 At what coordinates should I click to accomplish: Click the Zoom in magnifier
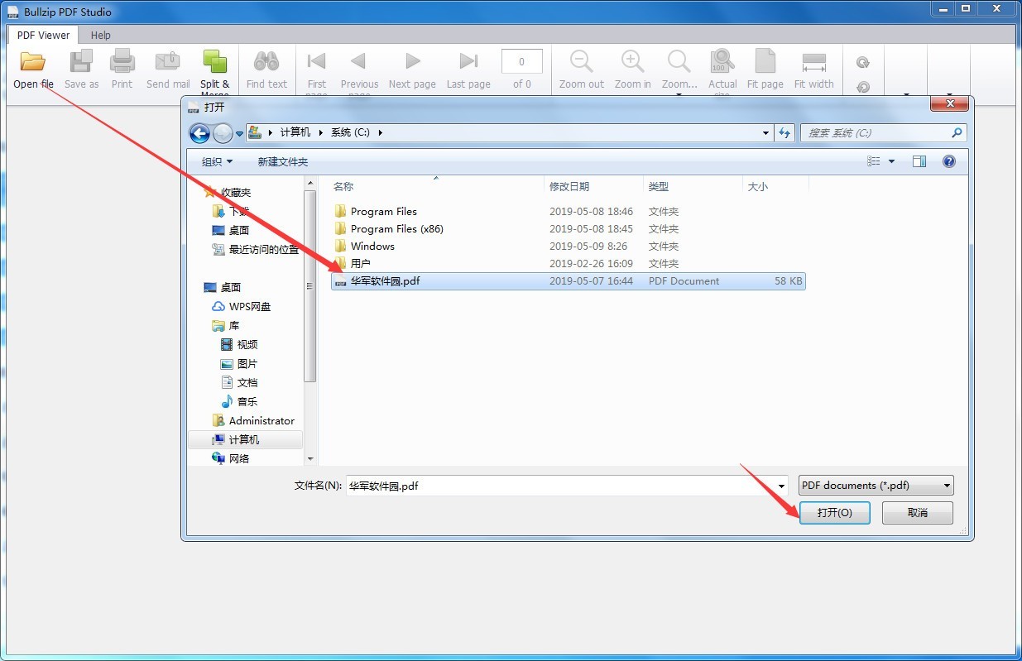(x=633, y=61)
